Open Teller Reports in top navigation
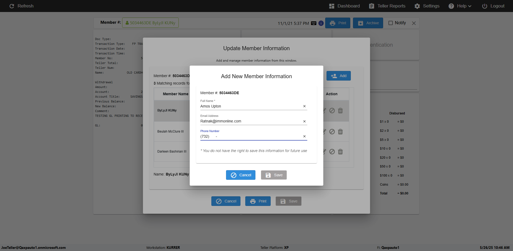 point(387,6)
